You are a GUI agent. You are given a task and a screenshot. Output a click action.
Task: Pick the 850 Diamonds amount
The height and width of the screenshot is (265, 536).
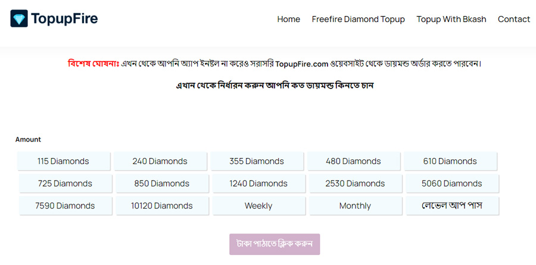point(162,184)
